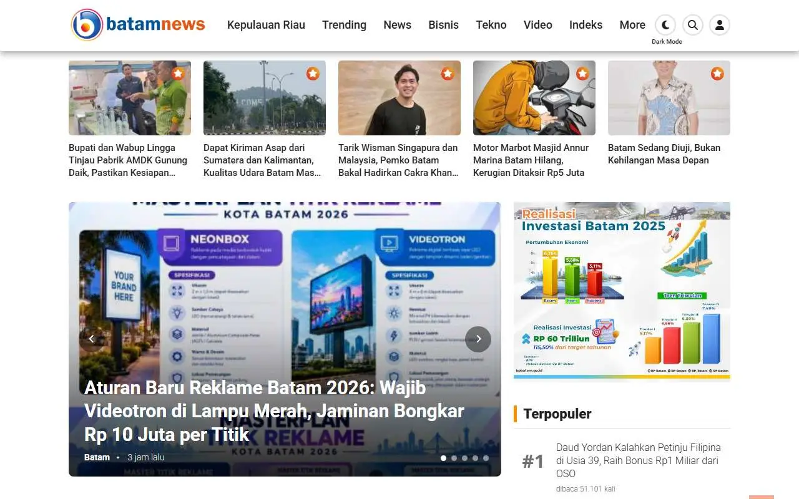
Task: Read article on Kiriman Asap dari Sumatera
Action: point(263,160)
